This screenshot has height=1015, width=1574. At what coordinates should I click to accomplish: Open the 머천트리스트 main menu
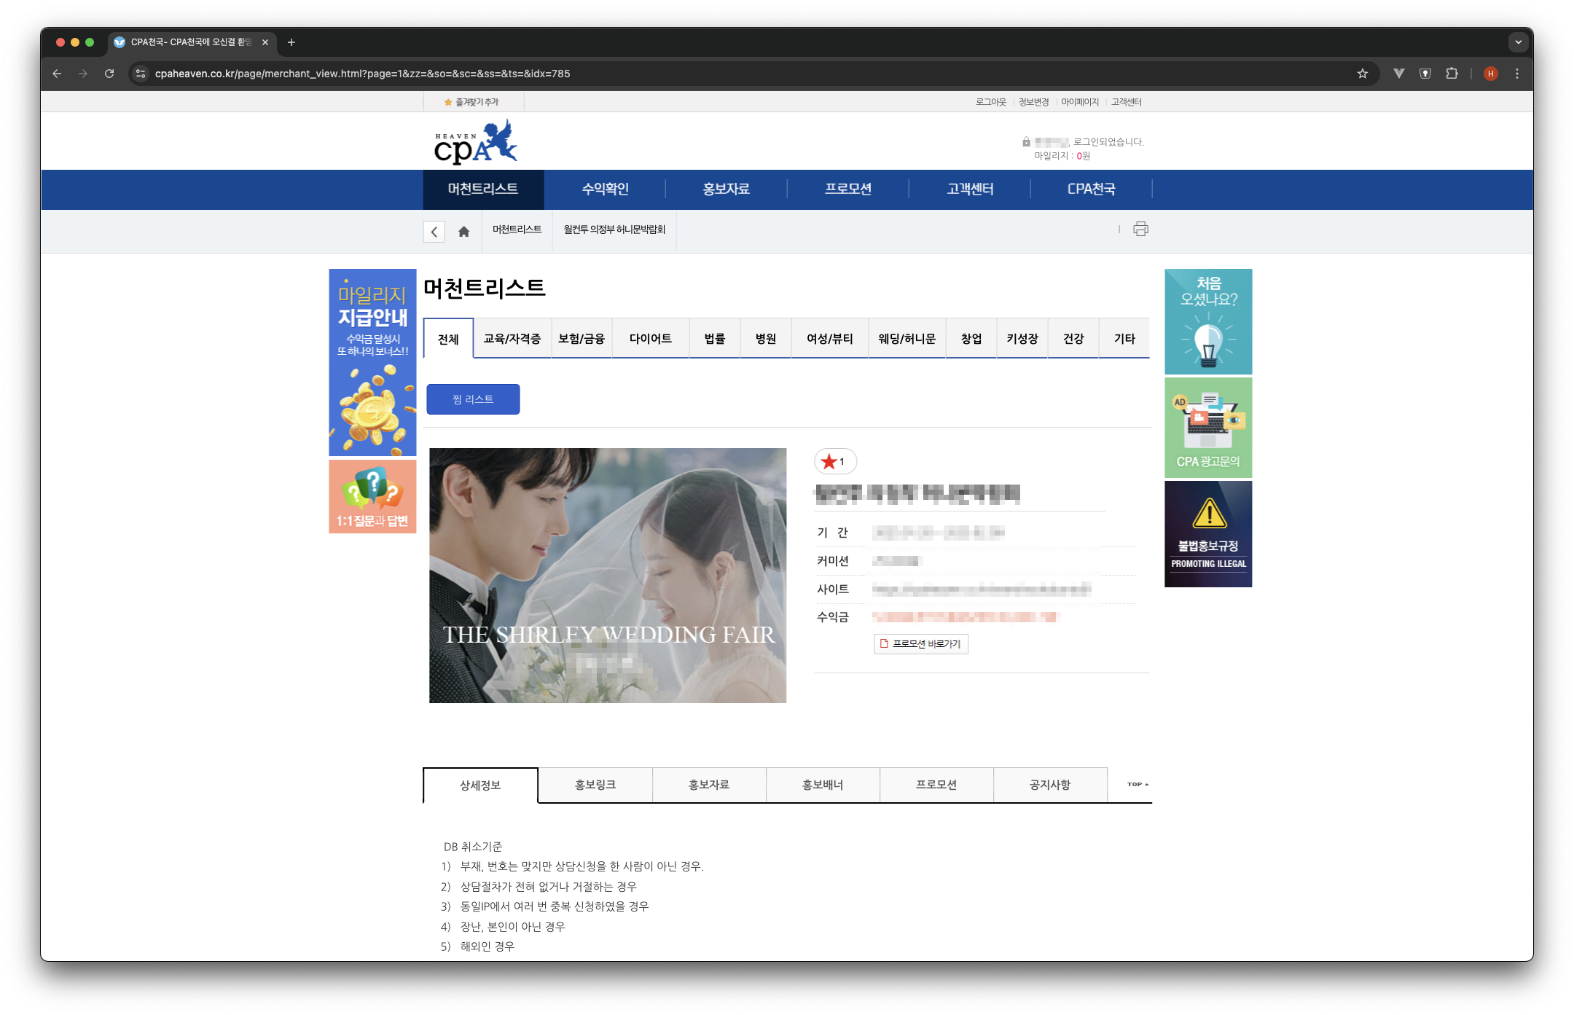(x=483, y=189)
